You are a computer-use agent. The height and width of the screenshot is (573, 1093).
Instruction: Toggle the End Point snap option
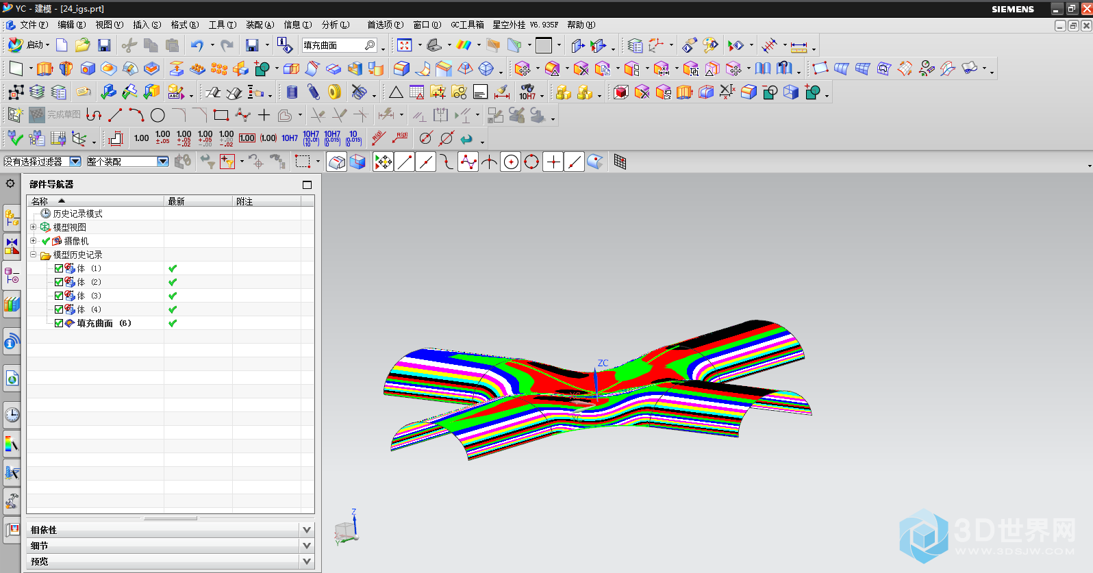pos(405,162)
